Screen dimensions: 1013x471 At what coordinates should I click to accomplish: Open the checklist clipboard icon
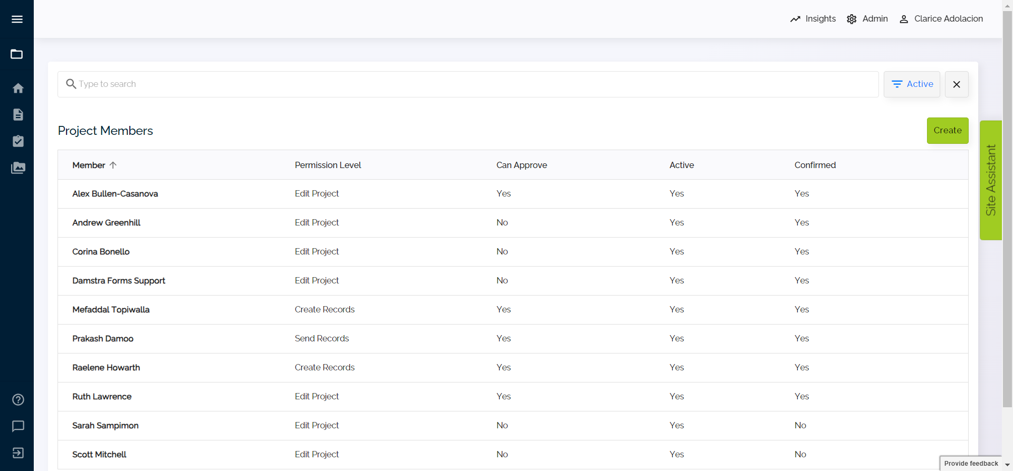point(18,141)
